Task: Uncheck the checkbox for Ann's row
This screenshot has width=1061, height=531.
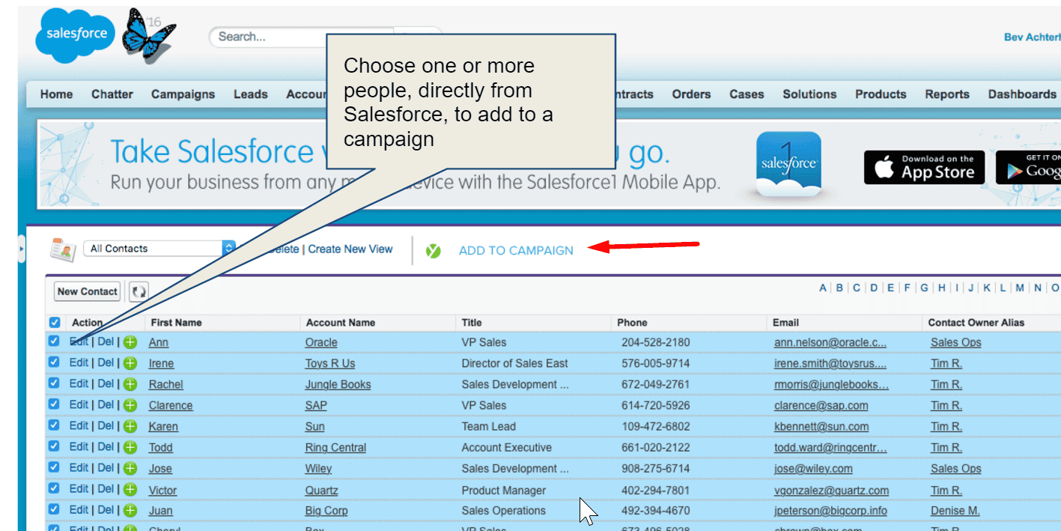Action: click(54, 342)
